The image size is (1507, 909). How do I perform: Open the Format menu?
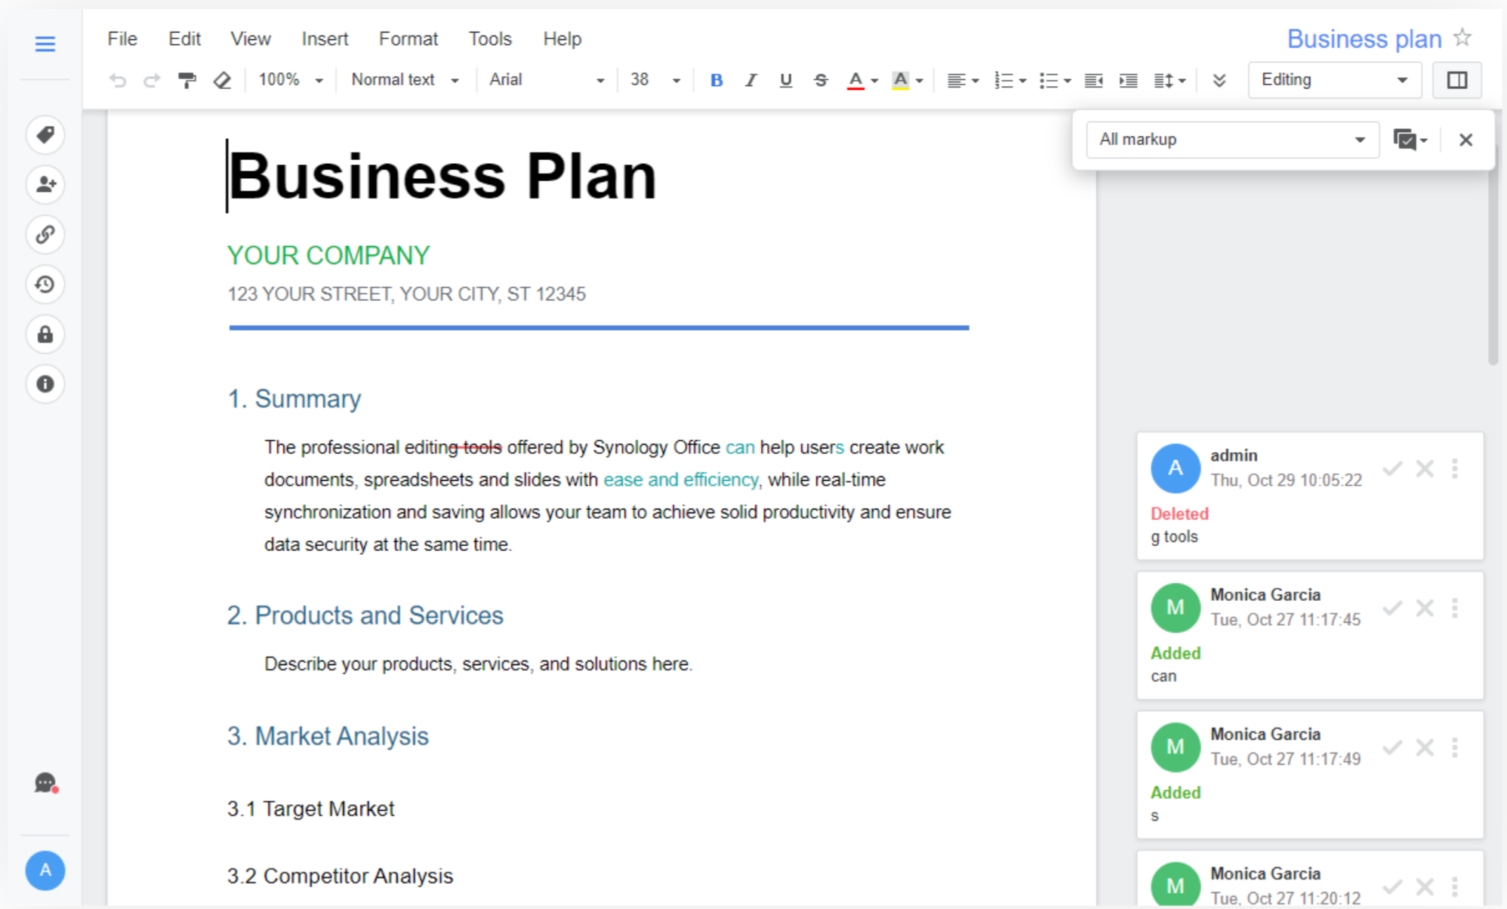[x=408, y=39]
